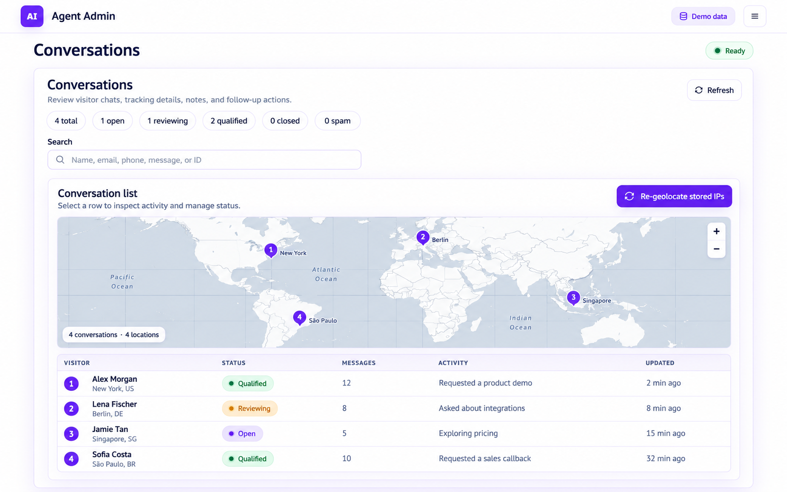Click the Ready status badge
The image size is (787, 492).
[x=729, y=51]
